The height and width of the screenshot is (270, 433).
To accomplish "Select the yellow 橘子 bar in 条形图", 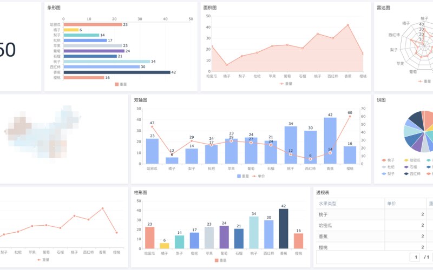I will point(71,30).
